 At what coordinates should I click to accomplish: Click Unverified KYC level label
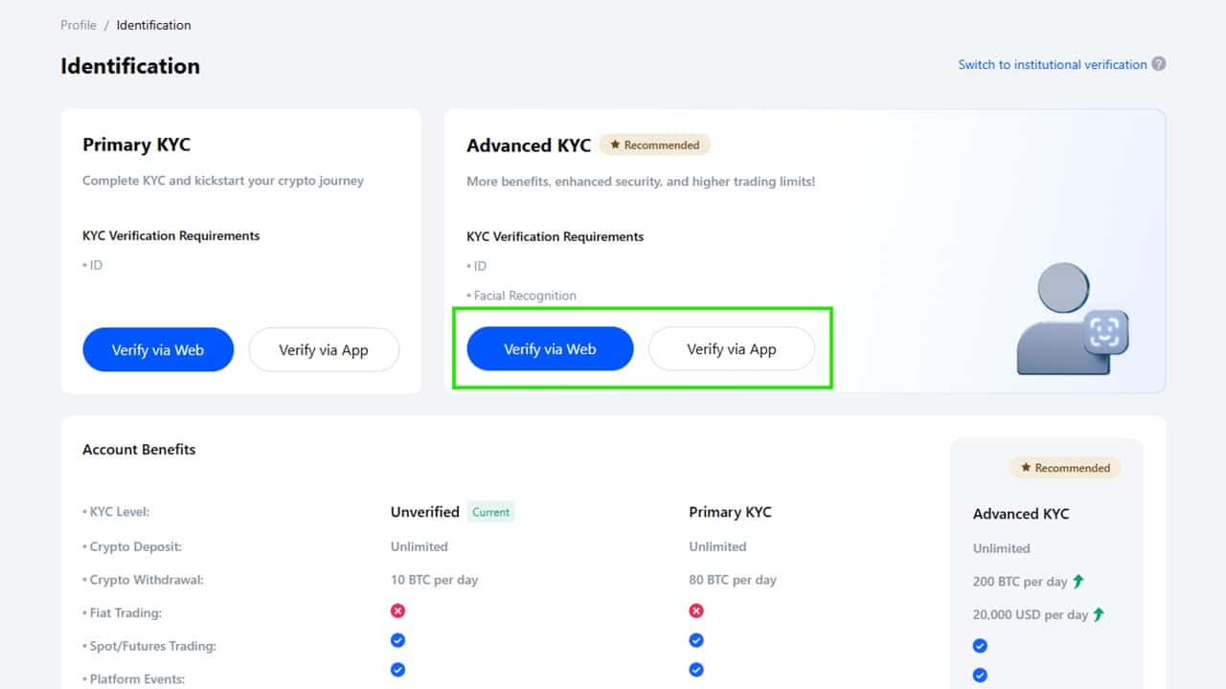tap(425, 512)
